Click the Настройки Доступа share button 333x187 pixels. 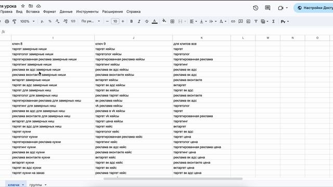coord(313,8)
